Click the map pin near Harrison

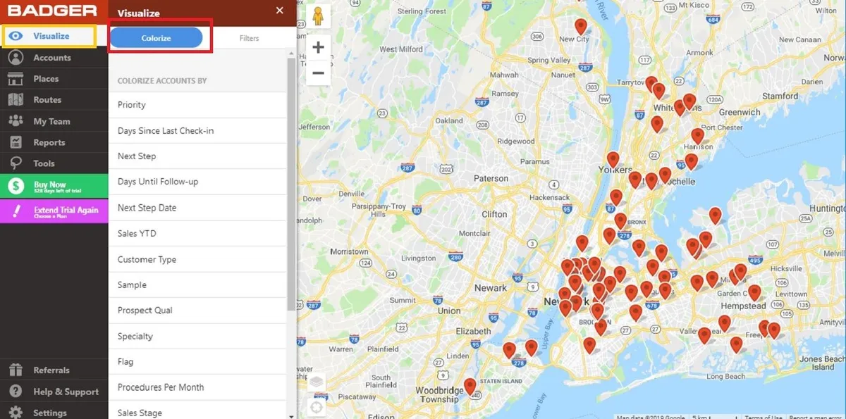[697, 136]
